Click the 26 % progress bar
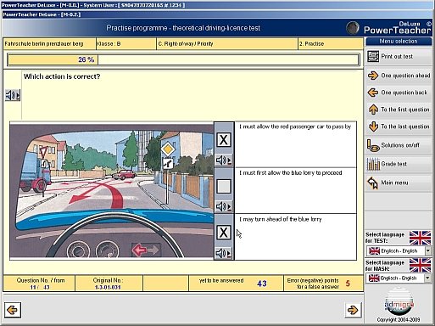 coord(183,59)
